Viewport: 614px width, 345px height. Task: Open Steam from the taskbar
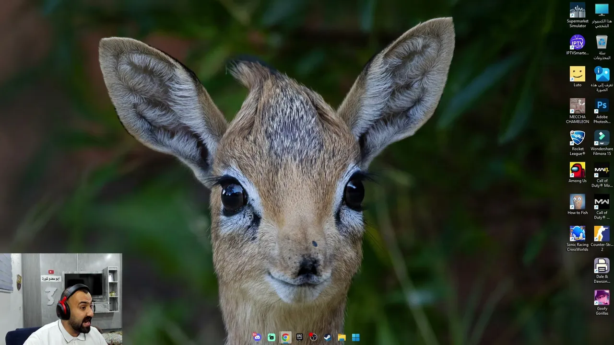(x=328, y=337)
